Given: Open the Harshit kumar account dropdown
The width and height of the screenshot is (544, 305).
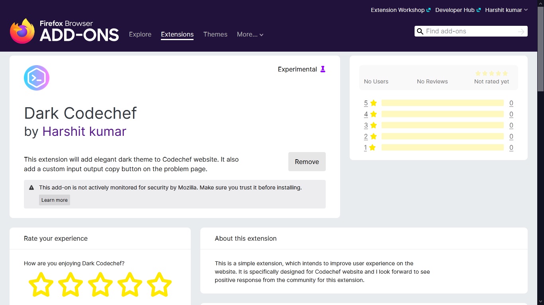Looking at the screenshot, I should pyautogui.click(x=506, y=10).
